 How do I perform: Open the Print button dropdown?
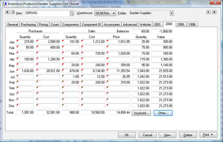point(212,135)
